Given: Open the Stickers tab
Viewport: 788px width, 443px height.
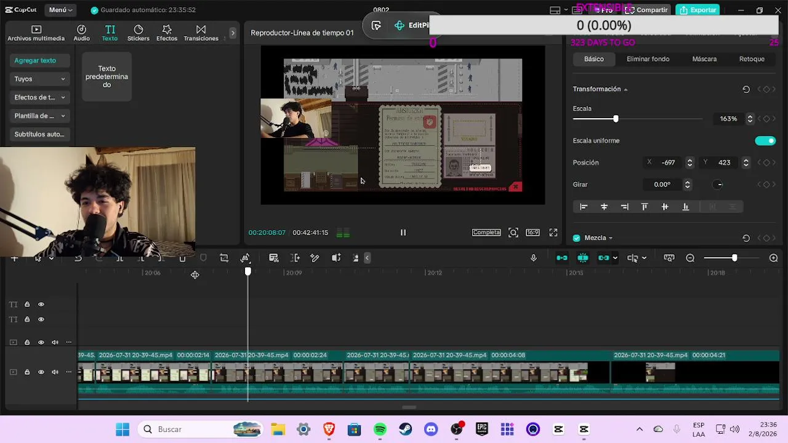Looking at the screenshot, I should [138, 33].
